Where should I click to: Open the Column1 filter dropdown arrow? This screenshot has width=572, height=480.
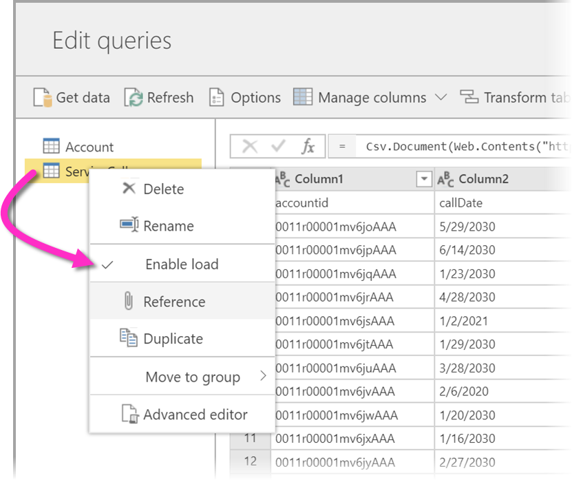(423, 180)
